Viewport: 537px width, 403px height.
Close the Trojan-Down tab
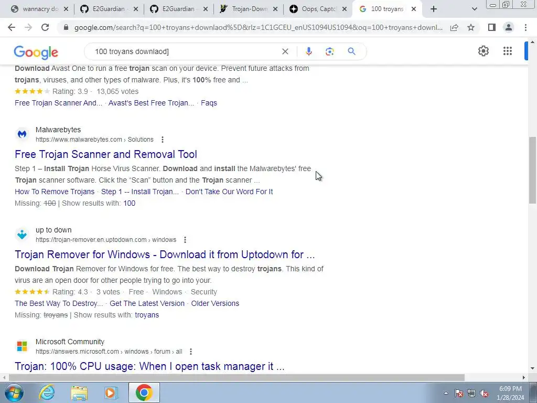(275, 9)
